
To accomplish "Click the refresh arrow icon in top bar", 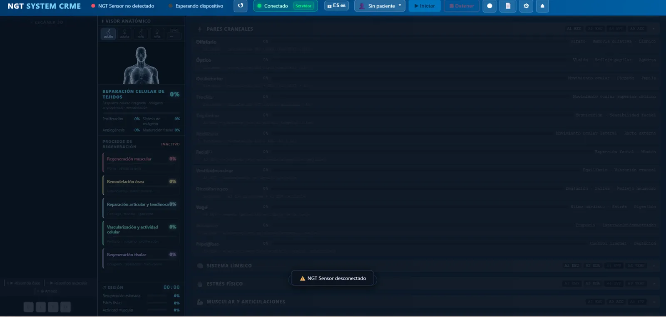I will point(240,6).
